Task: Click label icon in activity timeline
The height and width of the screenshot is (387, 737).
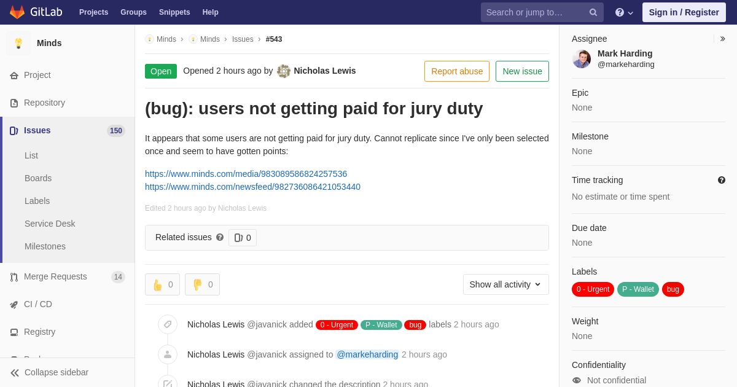Action: click(168, 324)
